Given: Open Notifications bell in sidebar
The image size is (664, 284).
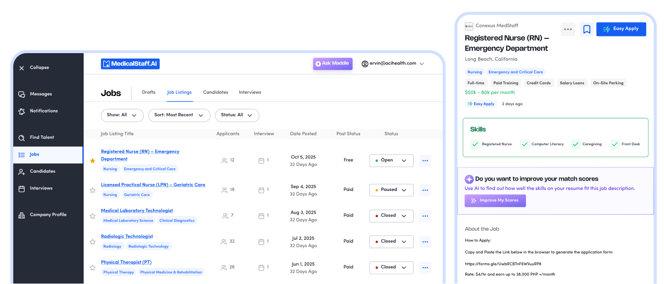Looking at the screenshot, I should pyautogui.click(x=22, y=111).
